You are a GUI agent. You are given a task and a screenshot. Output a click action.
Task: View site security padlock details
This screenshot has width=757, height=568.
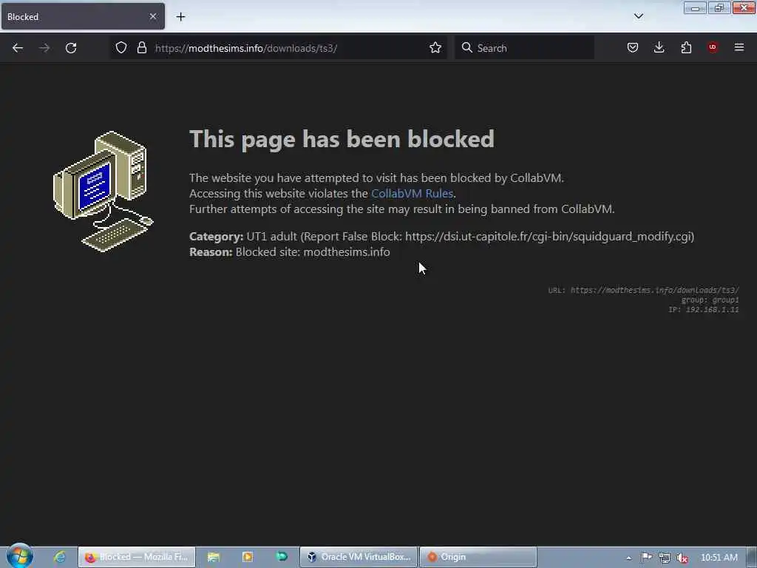(141, 47)
